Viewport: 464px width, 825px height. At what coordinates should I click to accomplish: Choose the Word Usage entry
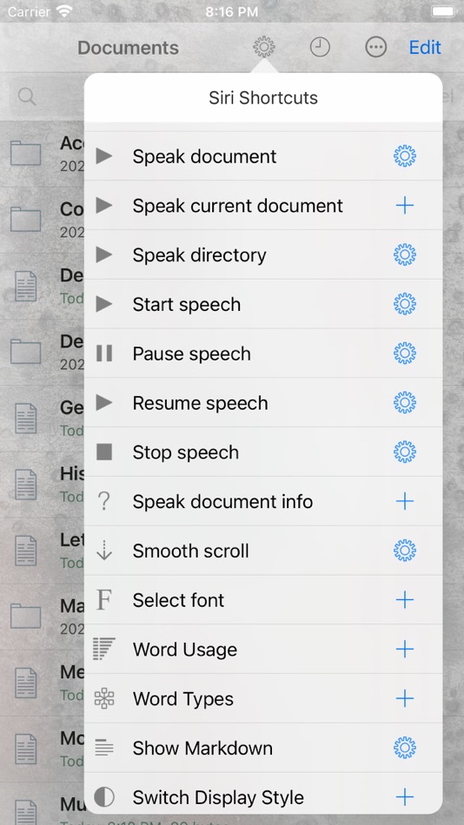tap(263, 650)
